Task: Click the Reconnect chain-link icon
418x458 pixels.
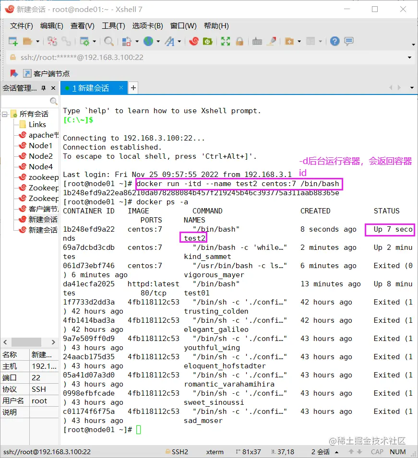Action: (66, 41)
